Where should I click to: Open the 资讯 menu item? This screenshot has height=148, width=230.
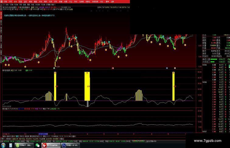56,2
